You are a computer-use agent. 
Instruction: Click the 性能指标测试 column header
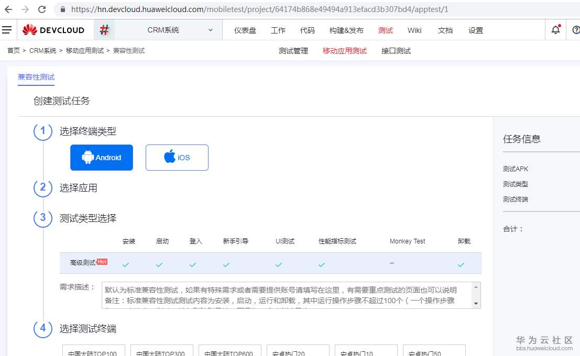coord(337,241)
